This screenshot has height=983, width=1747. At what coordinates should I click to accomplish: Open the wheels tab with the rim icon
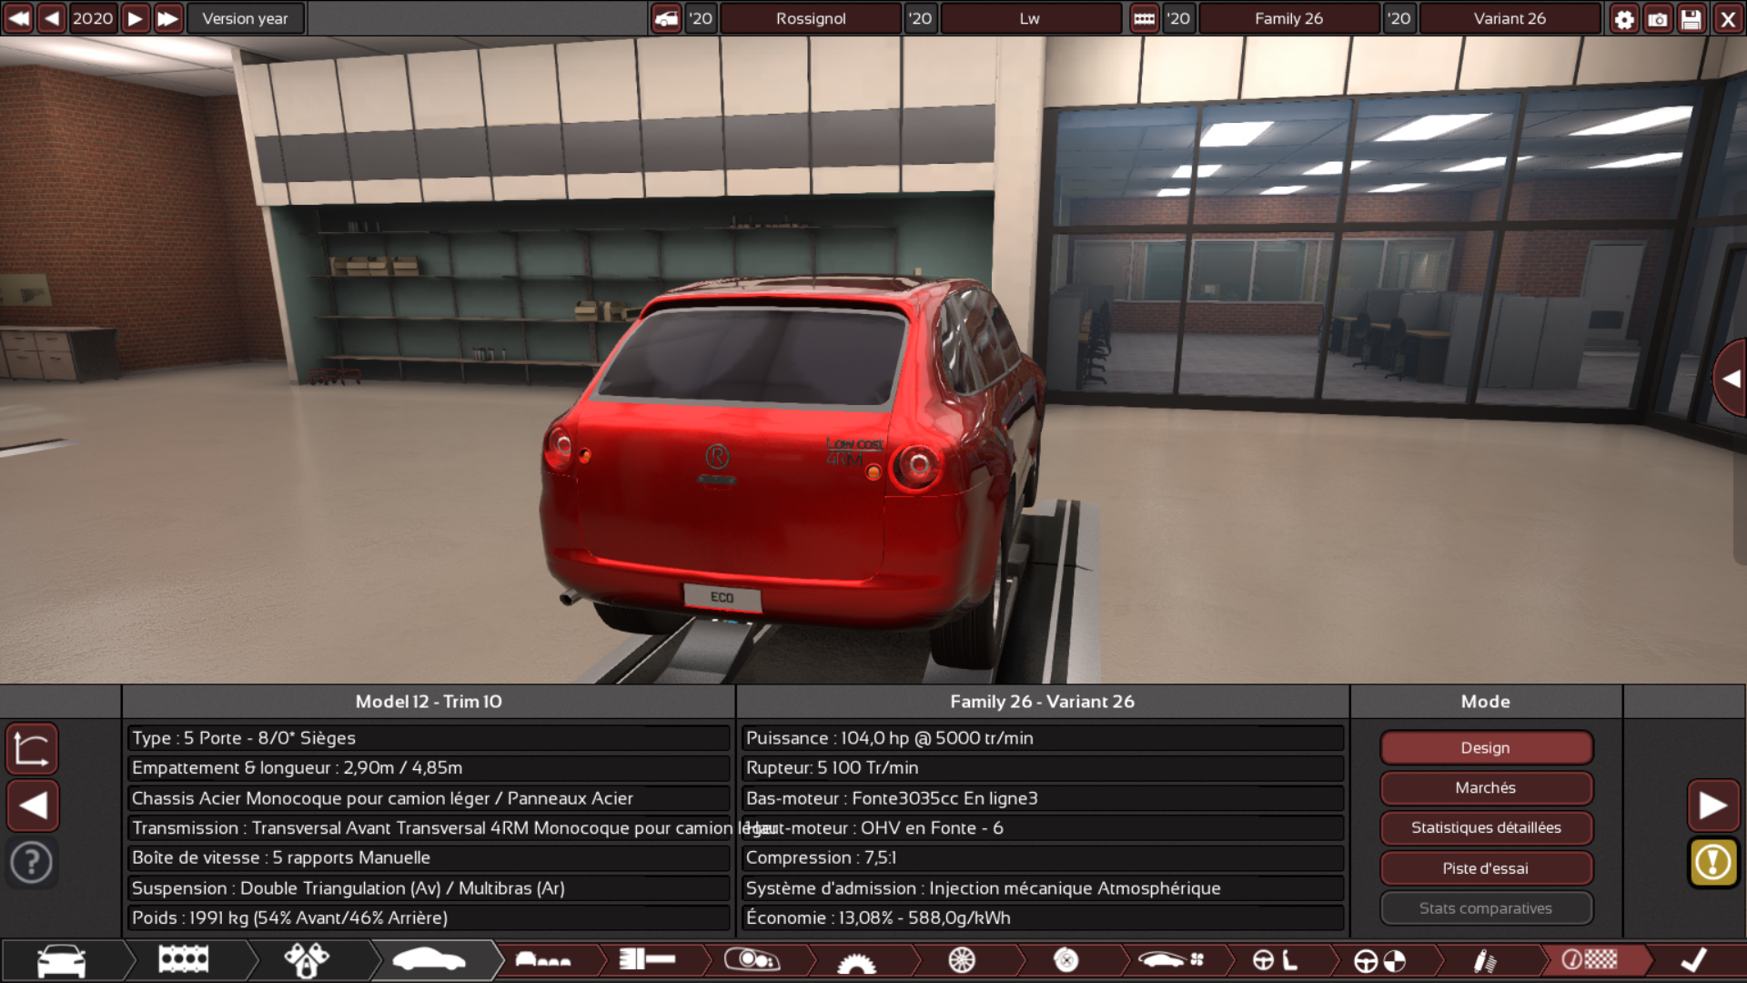[962, 960]
